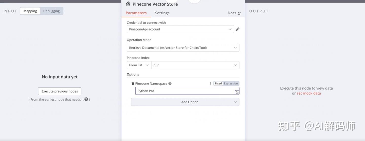Click Execute previous nodes button
Image resolution: width=365 pixels, height=141 pixels.
coord(60,91)
